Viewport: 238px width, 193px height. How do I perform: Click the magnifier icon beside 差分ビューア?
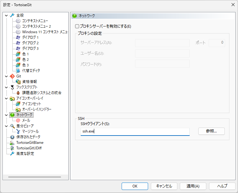12,126
